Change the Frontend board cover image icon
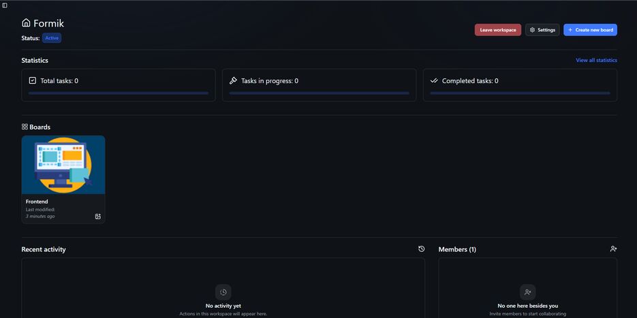637x318 pixels. [98, 217]
